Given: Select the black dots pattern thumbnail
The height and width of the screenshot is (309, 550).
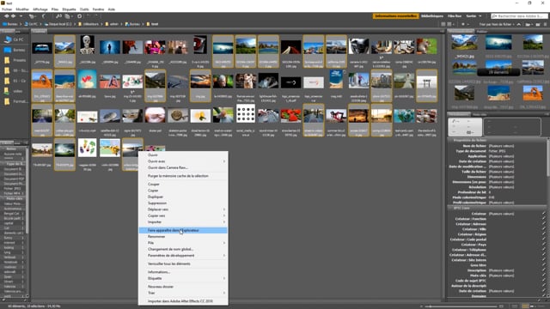Looking at the screenshot, I should (x=246, y=113).
